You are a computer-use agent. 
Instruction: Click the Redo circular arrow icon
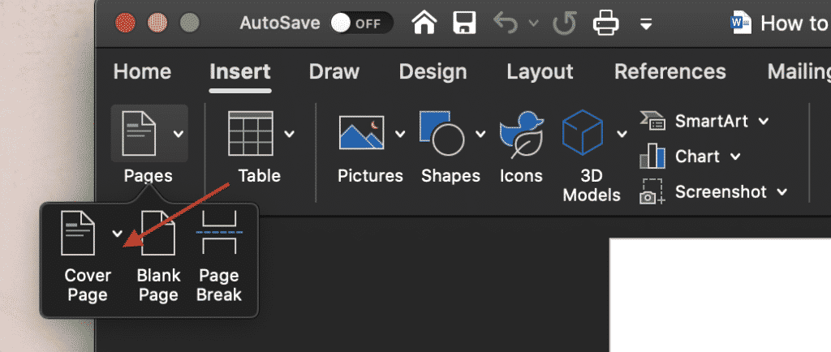[563, 23]
